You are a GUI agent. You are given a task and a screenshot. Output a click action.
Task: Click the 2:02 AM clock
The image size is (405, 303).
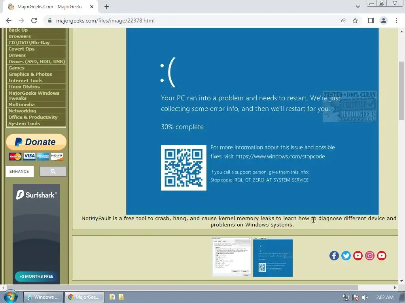tap(385, 297)
